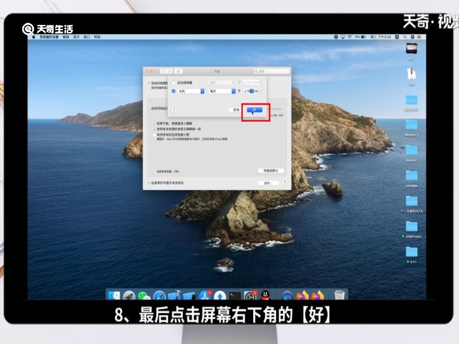The width and height of the screenshot is (459, 344).
Task: Open the Apple menu
Action: coord(33,37)
